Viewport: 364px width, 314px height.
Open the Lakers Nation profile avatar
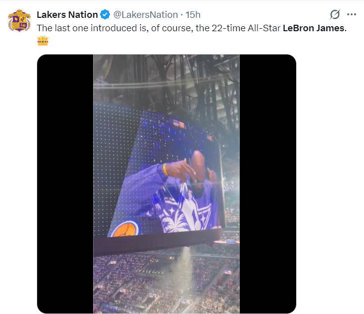coord(19,20)
